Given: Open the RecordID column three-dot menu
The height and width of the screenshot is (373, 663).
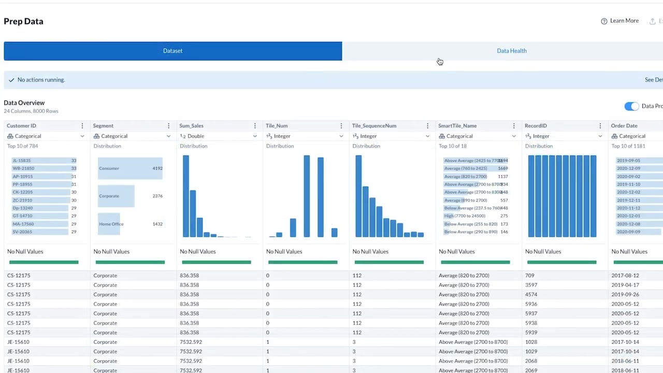Looking at the screenshot, I should [600, 126].
